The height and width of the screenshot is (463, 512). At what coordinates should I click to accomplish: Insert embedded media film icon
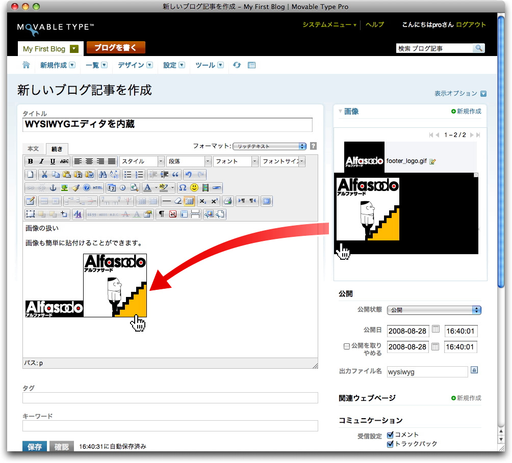[206, 188]
